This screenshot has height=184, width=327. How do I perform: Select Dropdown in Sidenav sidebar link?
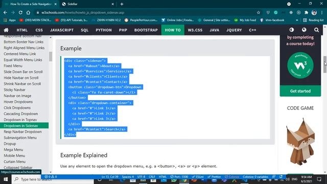(x=24, y=126)
